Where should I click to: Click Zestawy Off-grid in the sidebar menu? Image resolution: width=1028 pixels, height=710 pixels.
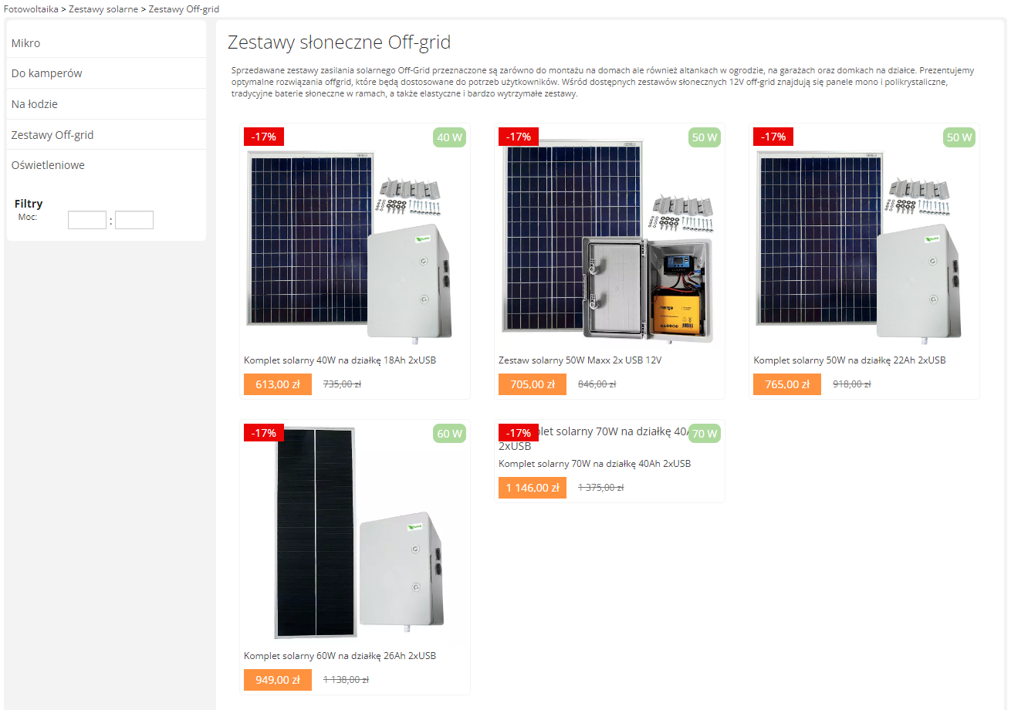point(52,135)
